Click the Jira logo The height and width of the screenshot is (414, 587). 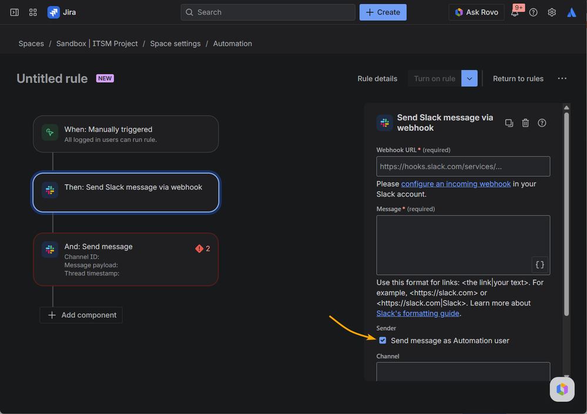[62, 12]
